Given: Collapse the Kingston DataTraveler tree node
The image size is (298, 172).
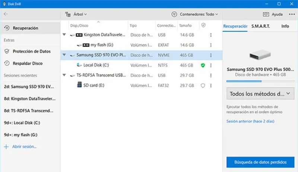Looking at the screenshot, I should (x=64, y=34).
